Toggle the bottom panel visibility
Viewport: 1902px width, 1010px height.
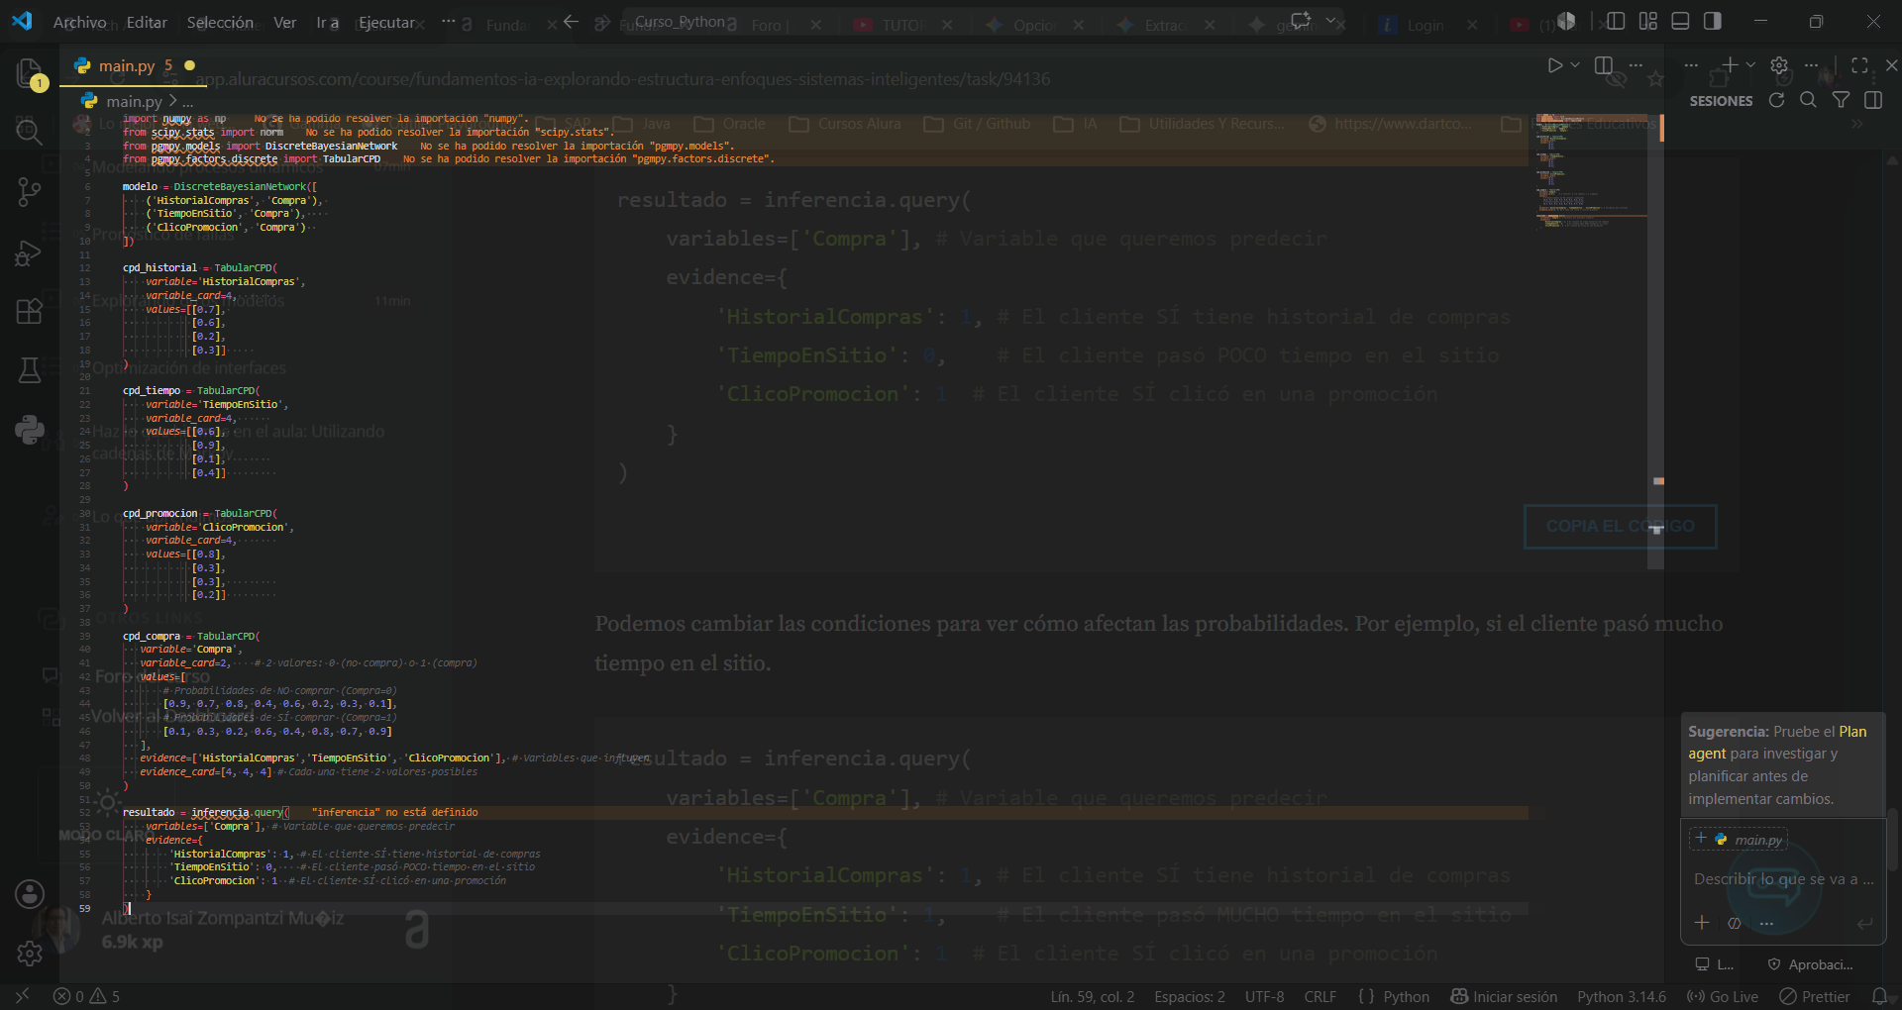coord(1680,21)
